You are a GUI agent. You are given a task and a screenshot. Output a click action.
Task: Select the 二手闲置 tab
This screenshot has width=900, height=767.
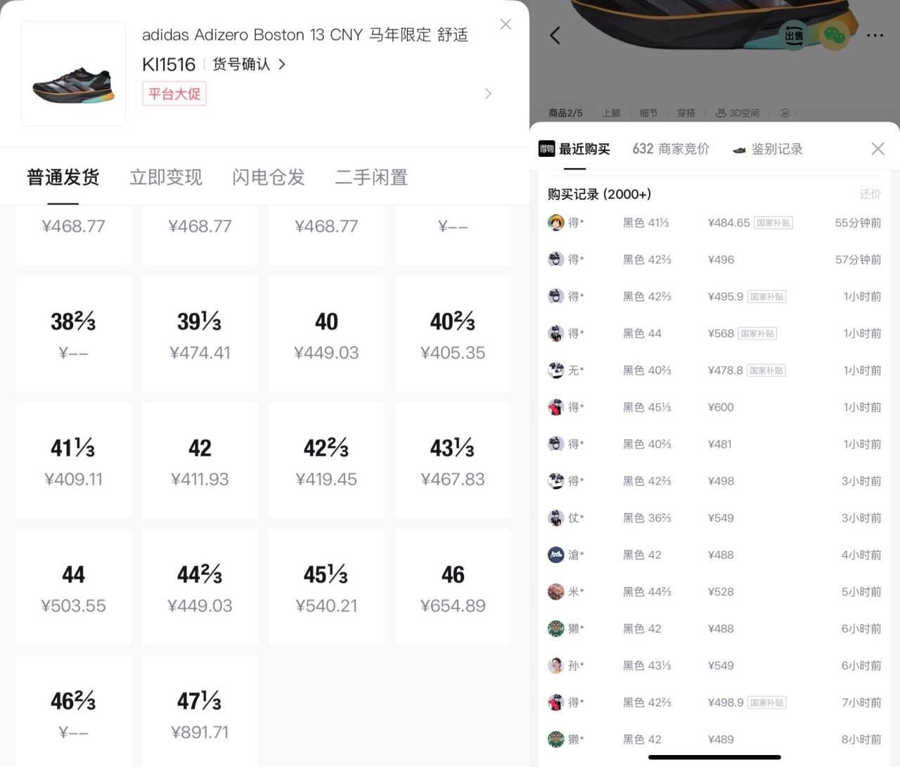(x=371, y=177)
